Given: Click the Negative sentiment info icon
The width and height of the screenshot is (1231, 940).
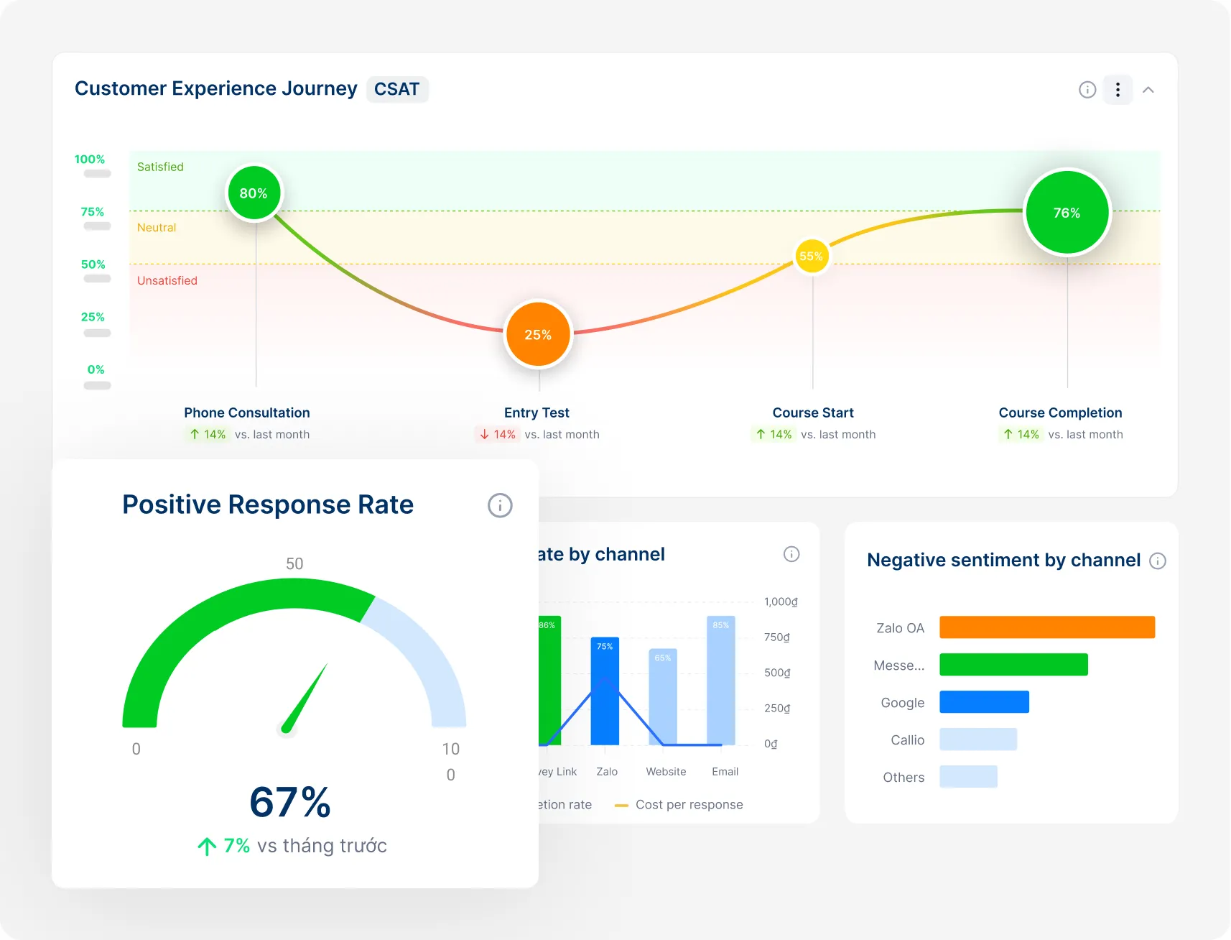Looking at the screenshot, I should click(x=1158, y=561).
